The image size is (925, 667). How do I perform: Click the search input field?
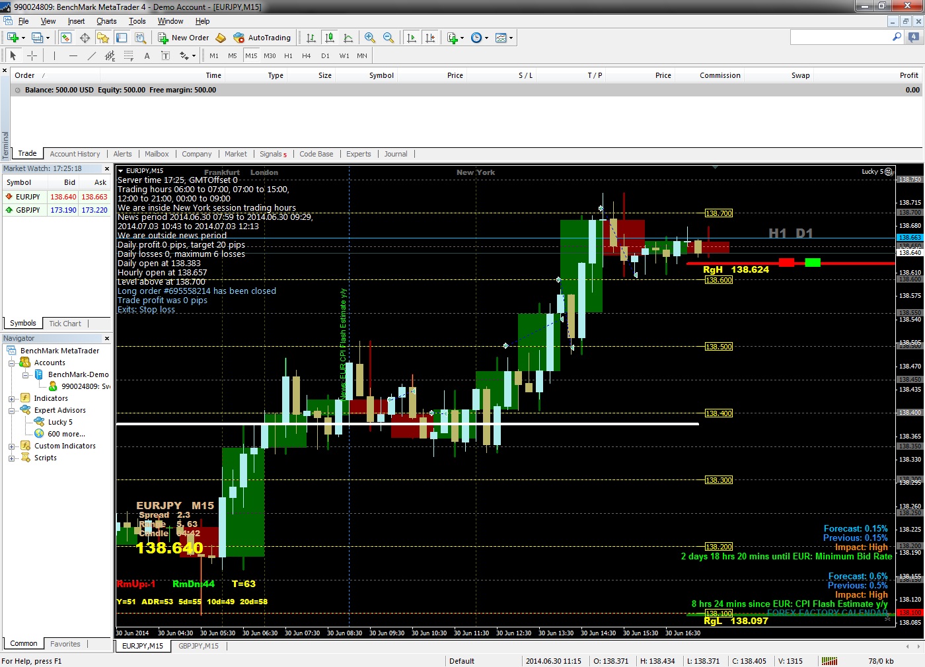pos(840,38)
